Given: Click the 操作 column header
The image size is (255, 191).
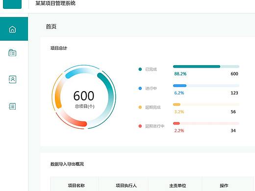Looking at the screenshot, I should [x=224, y=186].
